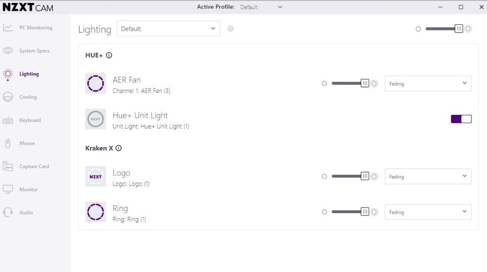
Task: Go to Monitor section
Action: point(28,189)
